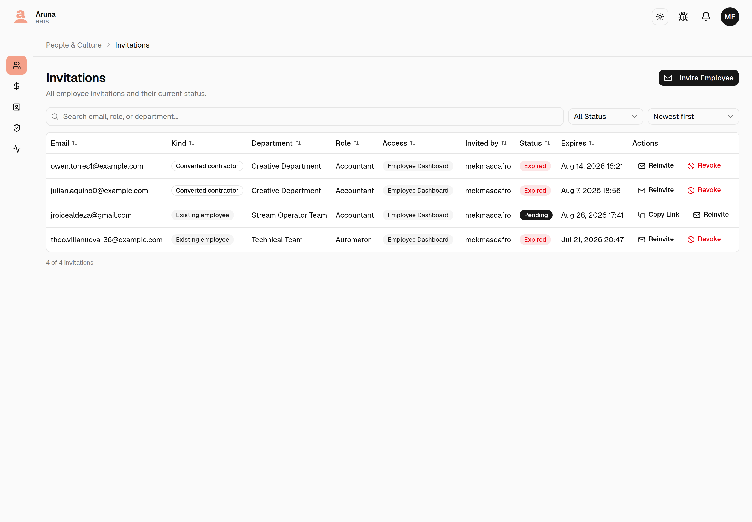Focus the search email, role, or department field
The width and height of the screenshot is (752, 522).
[305, 116]
